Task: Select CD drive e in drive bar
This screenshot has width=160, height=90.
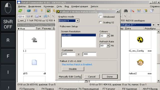Action: coord(38,16)
